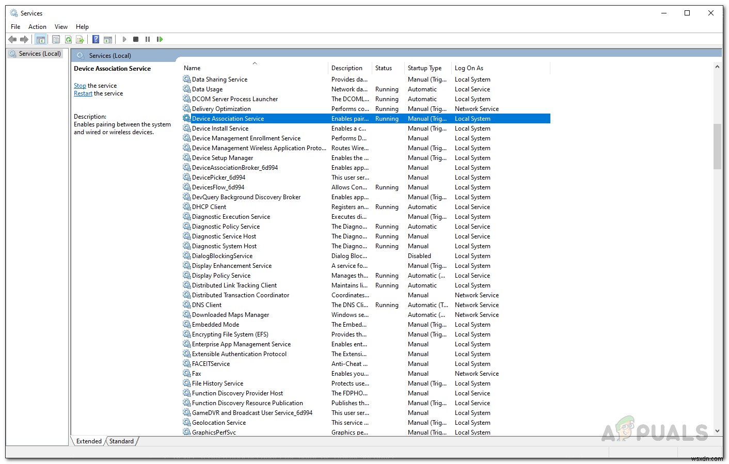Click the scroll-down arrow of services list
Viewport: 729px width, 464px height.
(717, 430)
